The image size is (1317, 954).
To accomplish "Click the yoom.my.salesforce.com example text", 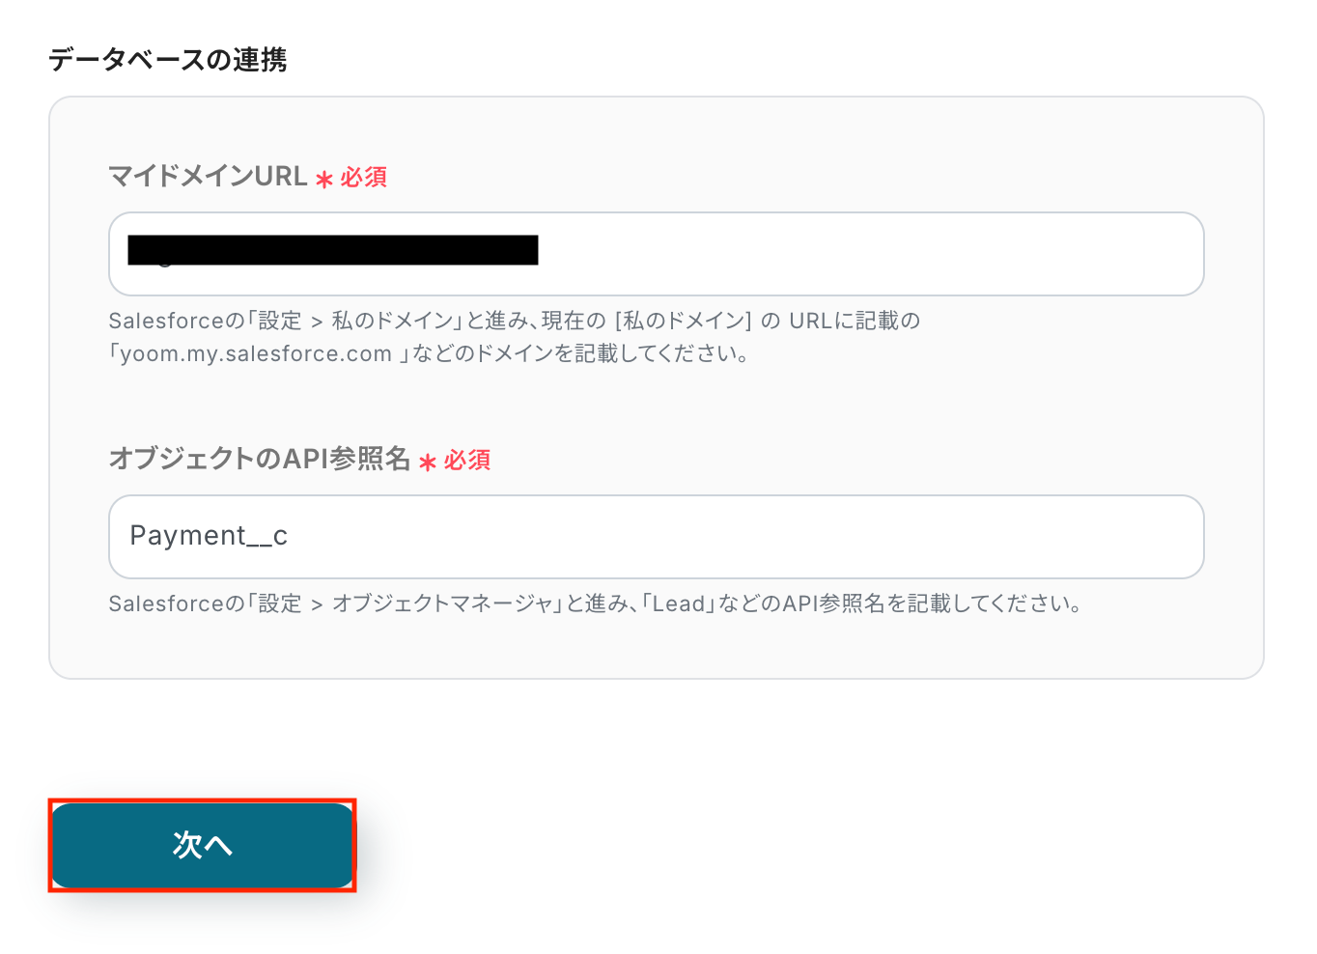I will [256, 353].
